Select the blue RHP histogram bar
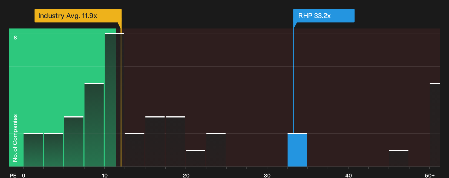Viewport: 449px width, 178px height. pyautogui.click(x=297, y=150)
